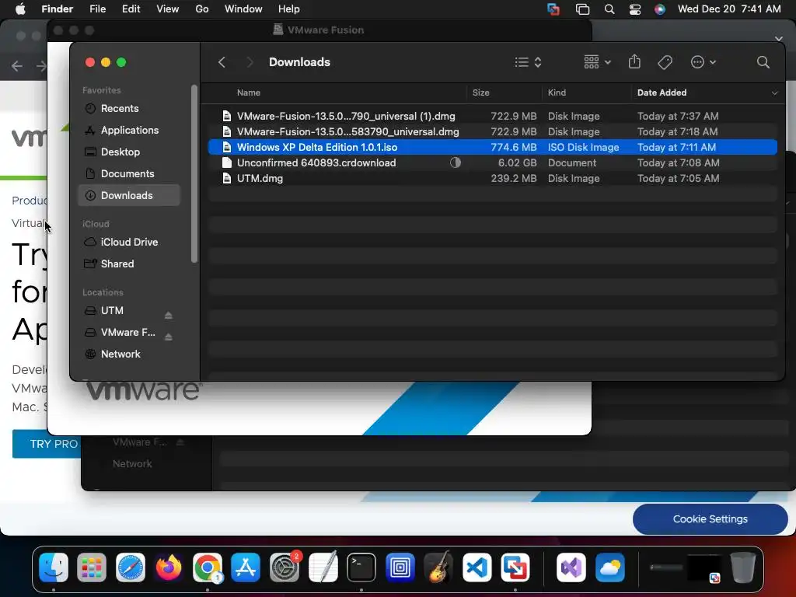Select Windows XP Delta Edition 1.0.1.iso

[492, 147]
